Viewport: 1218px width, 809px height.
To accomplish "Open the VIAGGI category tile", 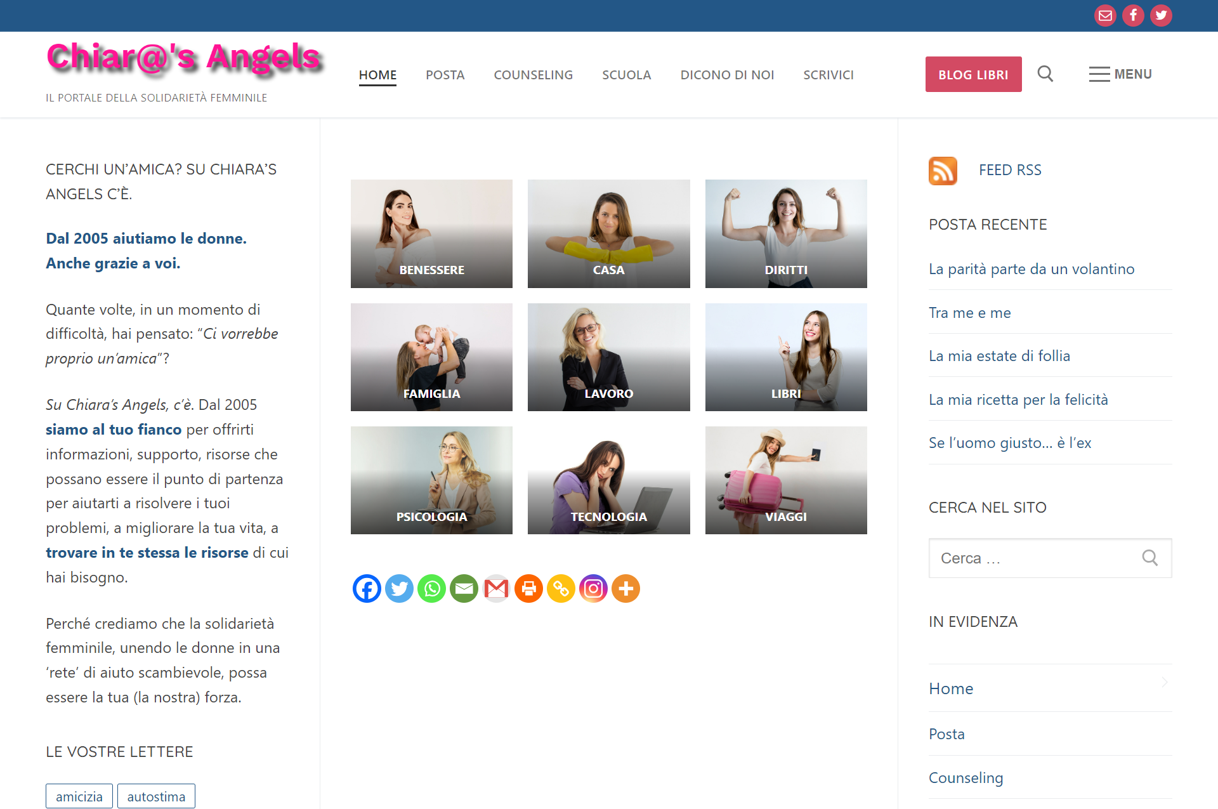I will [786, 480].
